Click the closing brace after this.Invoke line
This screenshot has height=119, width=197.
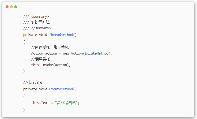pyautogui.click(x=24, y=71)
